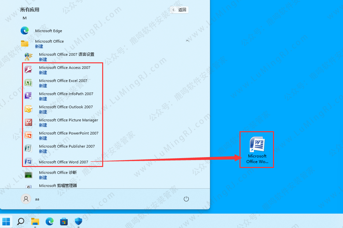Open the power options button

(x=186, y=199)
